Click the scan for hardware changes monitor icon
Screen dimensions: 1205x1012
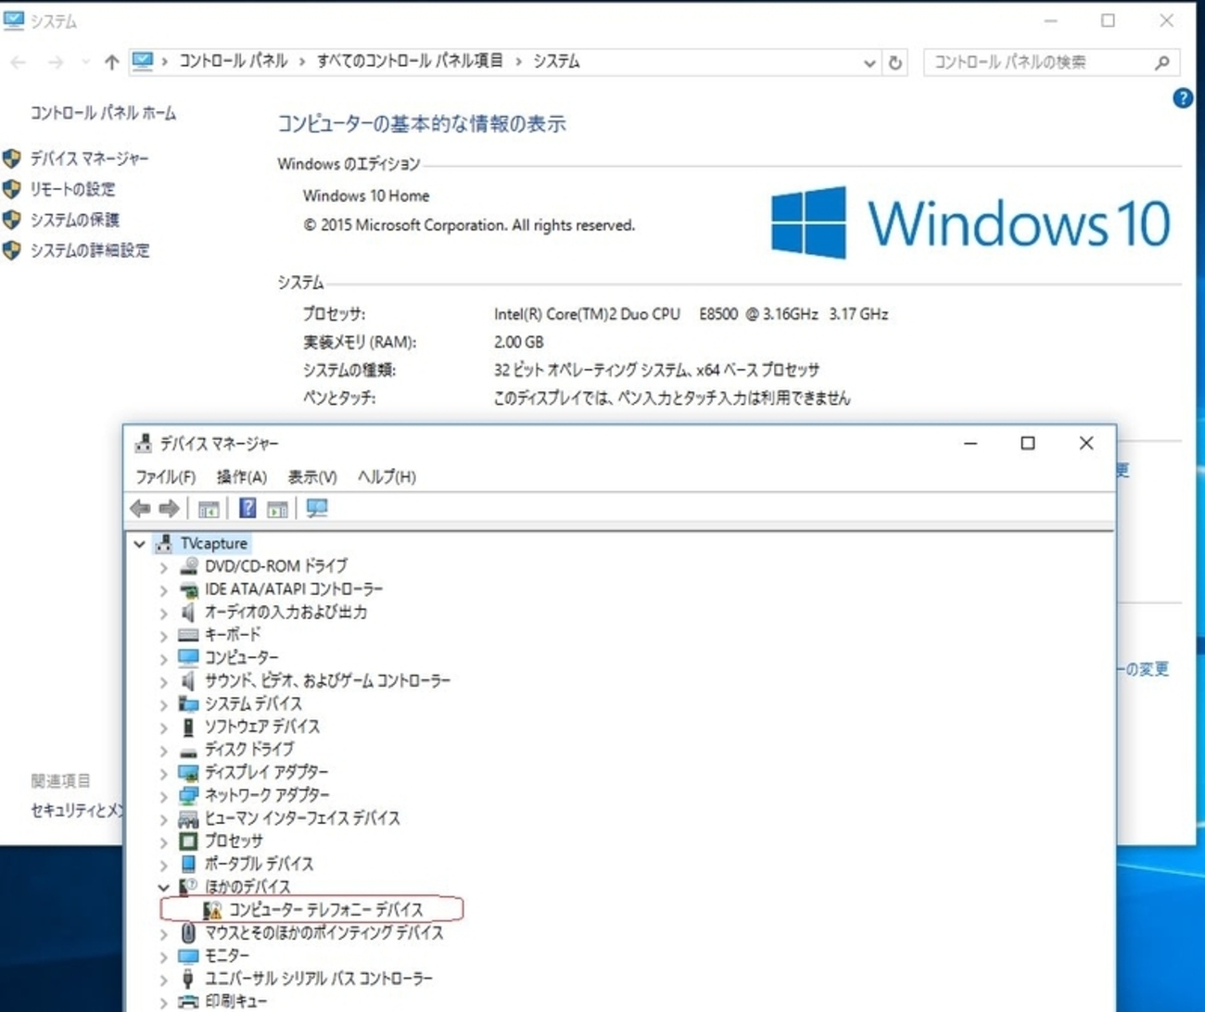click(x=317, y=508)
